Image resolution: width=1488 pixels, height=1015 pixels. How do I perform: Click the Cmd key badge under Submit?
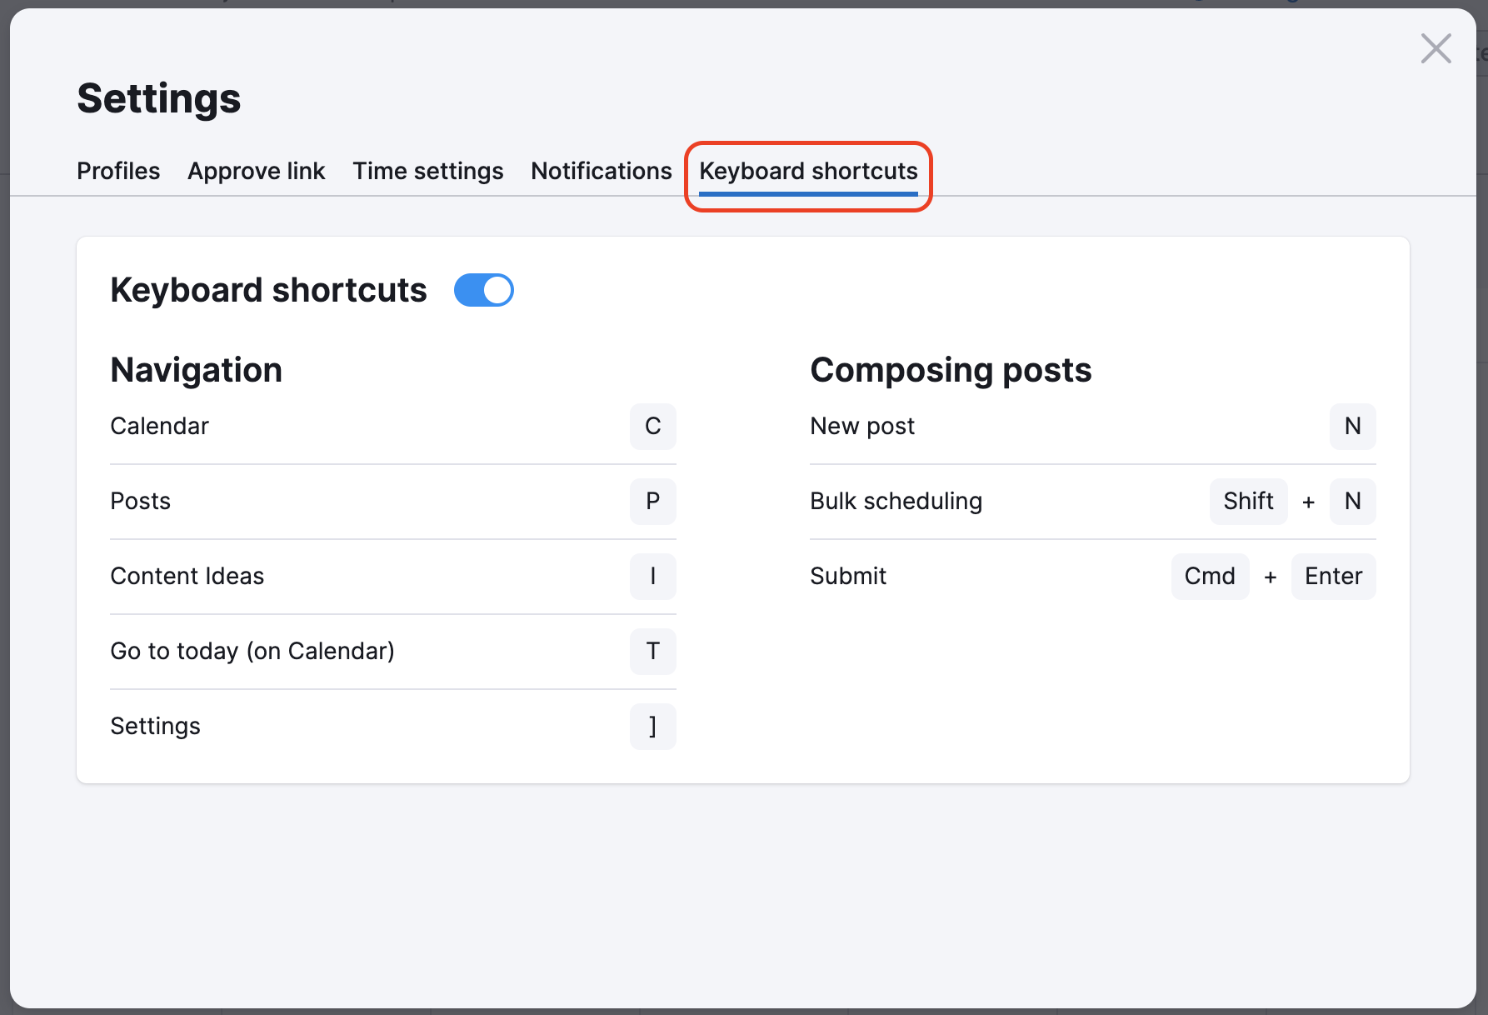(x=1210, y=576)
